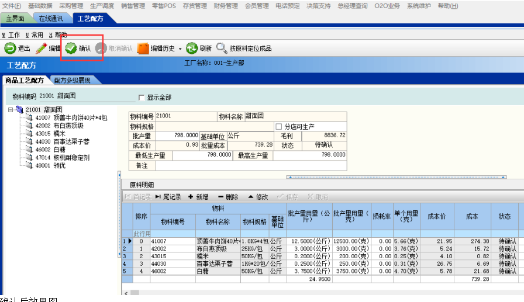Click the 物料编码 input field
This screenshot has width=524, height=302.
pos(87,96)
